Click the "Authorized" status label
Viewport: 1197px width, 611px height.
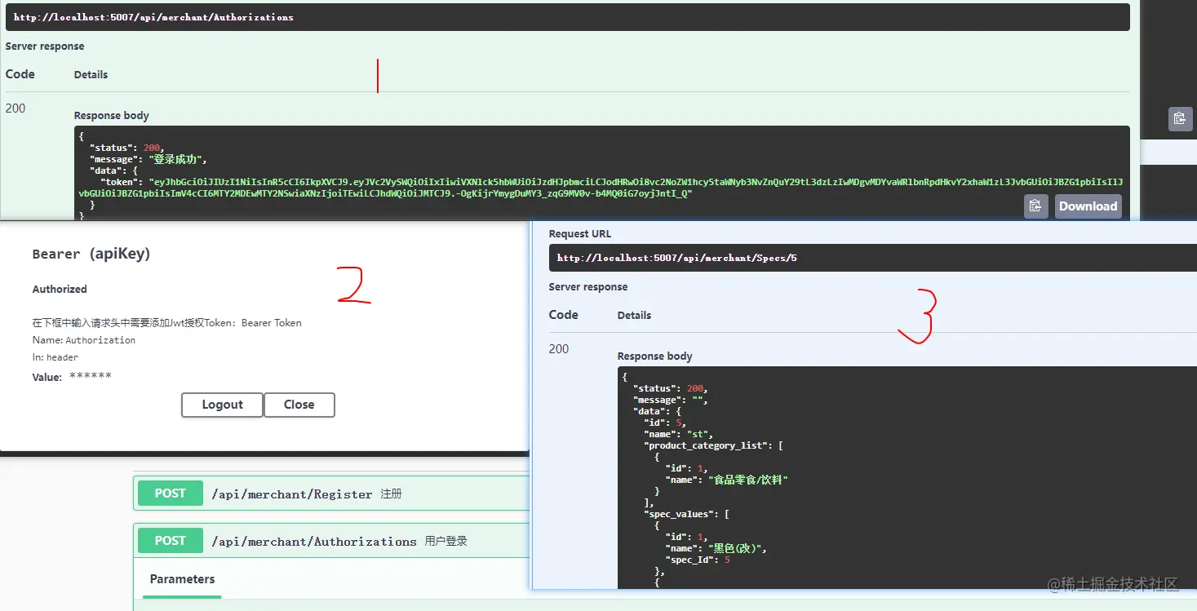60,289
